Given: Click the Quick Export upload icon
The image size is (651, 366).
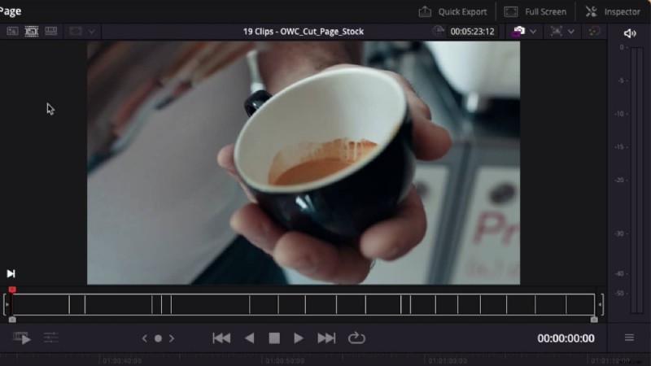Looking at the screenshot, I should (424, 11).
